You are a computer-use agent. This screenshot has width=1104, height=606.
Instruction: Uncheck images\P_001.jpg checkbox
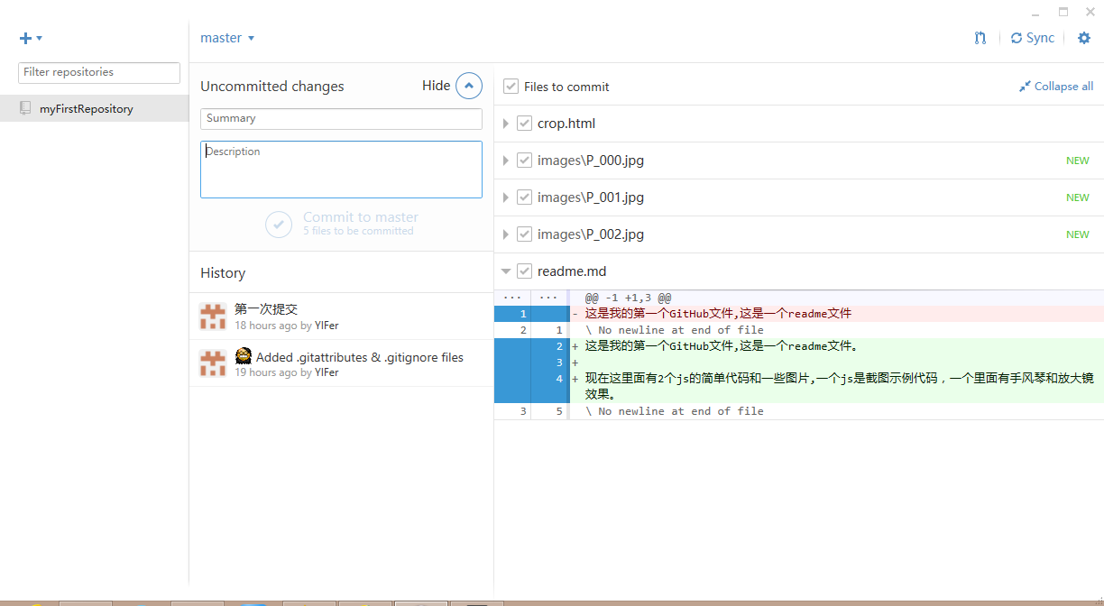(x=524, y=197)
